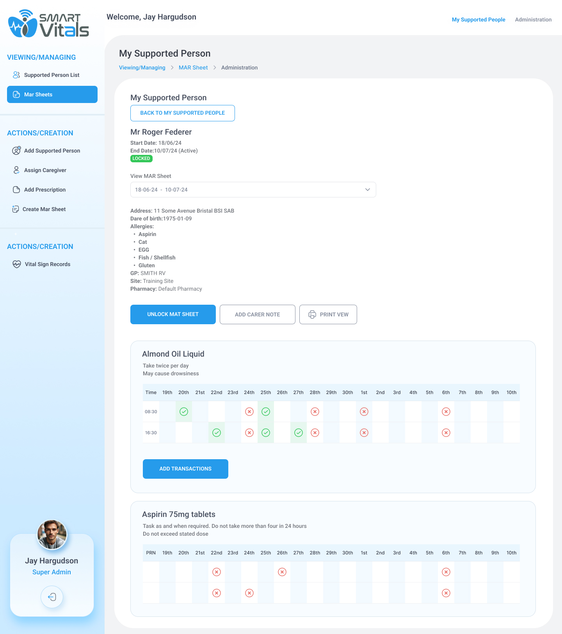Click the printer icon in Print View
The height and width of the screenshot is (634, 562).
tap(312, 314)
